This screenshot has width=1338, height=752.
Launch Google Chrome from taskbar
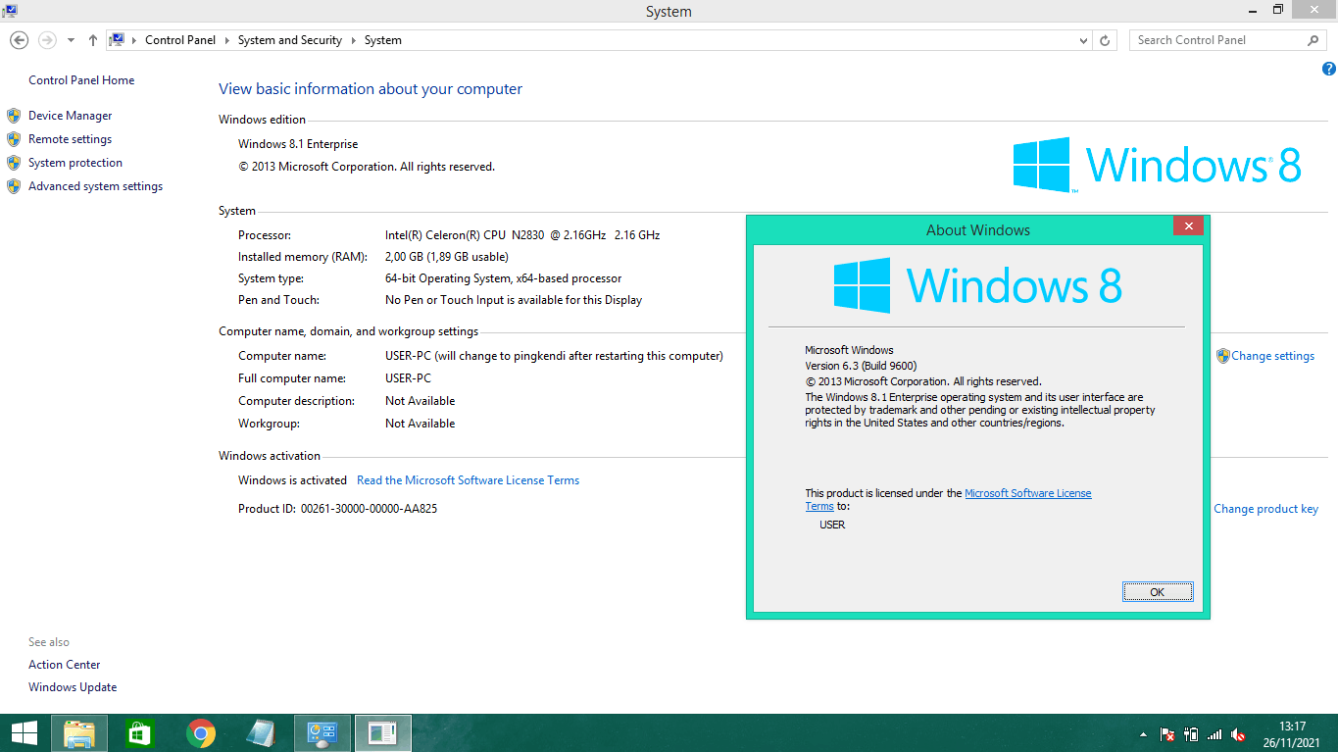(x=201, y=733)
